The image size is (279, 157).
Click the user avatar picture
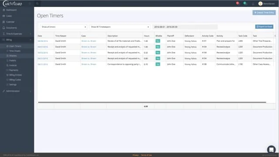pos(260,3)
